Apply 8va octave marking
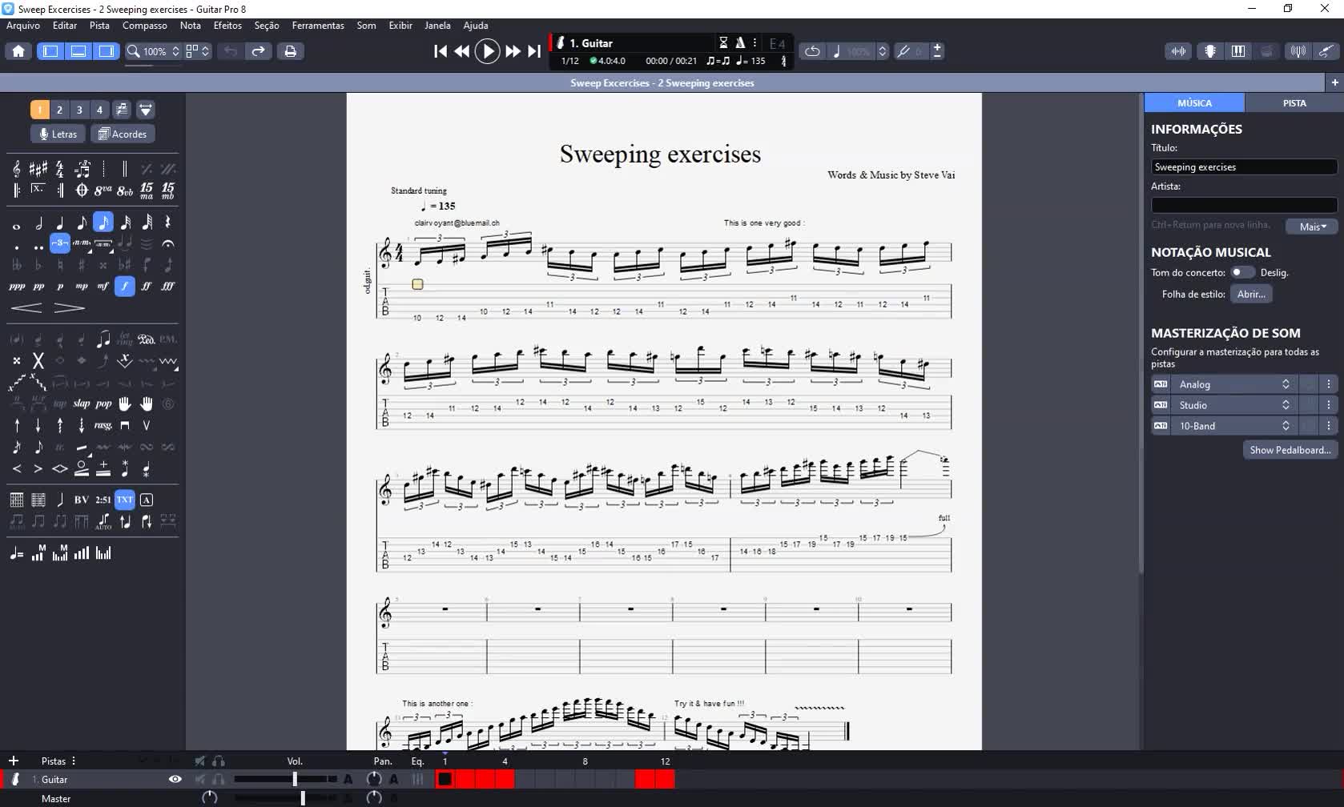 pos(103,190)
